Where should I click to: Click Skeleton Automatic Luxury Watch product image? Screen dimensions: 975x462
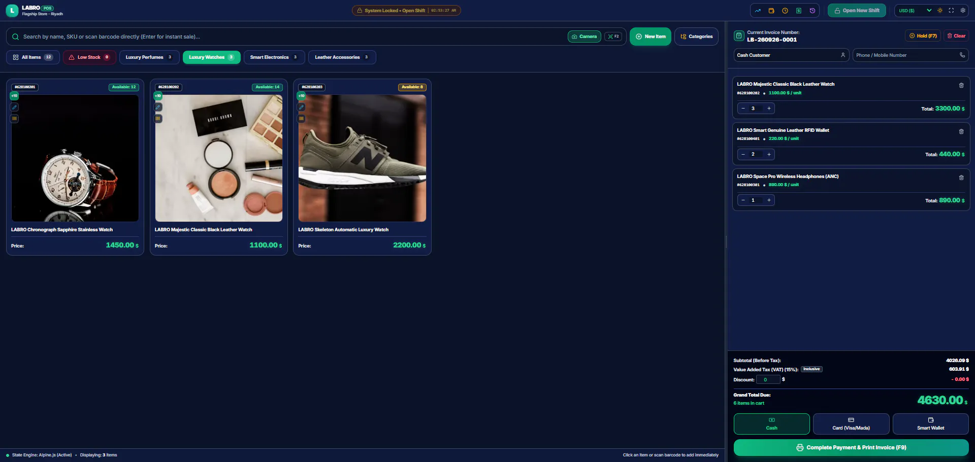pyautogui.click(x=362, y=158)
